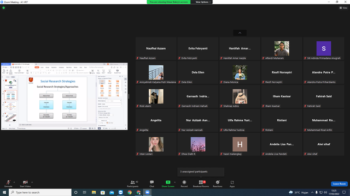Open Zoom Apps
This screenshot has width=350, height=196.
coord(232,183)
